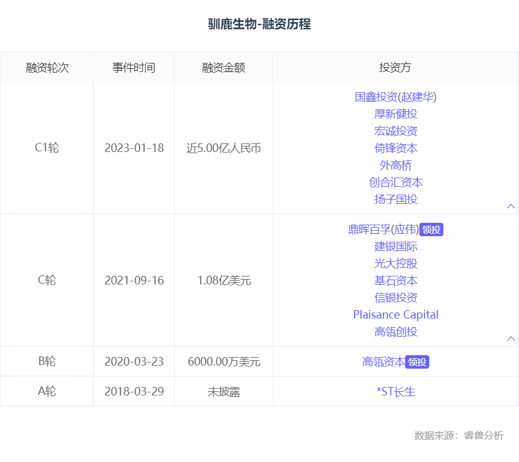This screenshot has width=519, height=462.
Task: Open the 国鑫投资 investor link
Action: [x=376, y=97]
